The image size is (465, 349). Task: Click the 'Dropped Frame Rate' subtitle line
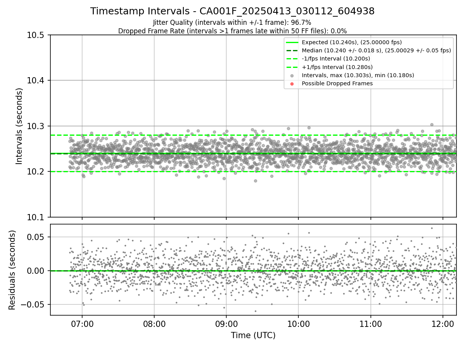tap(232, 31)
